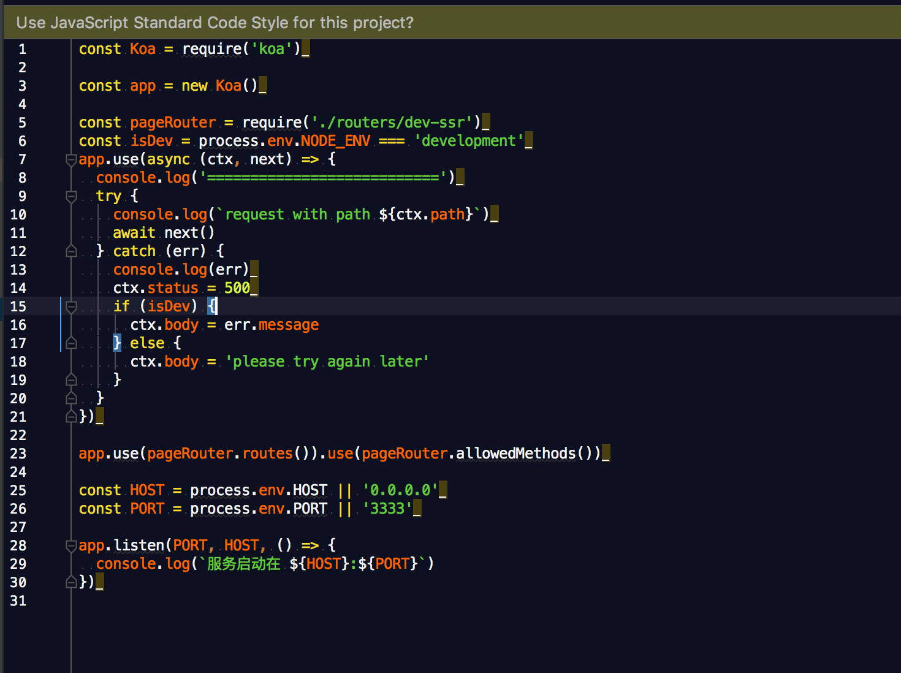Click the fold end marker on line 19

tap(71, 380)
